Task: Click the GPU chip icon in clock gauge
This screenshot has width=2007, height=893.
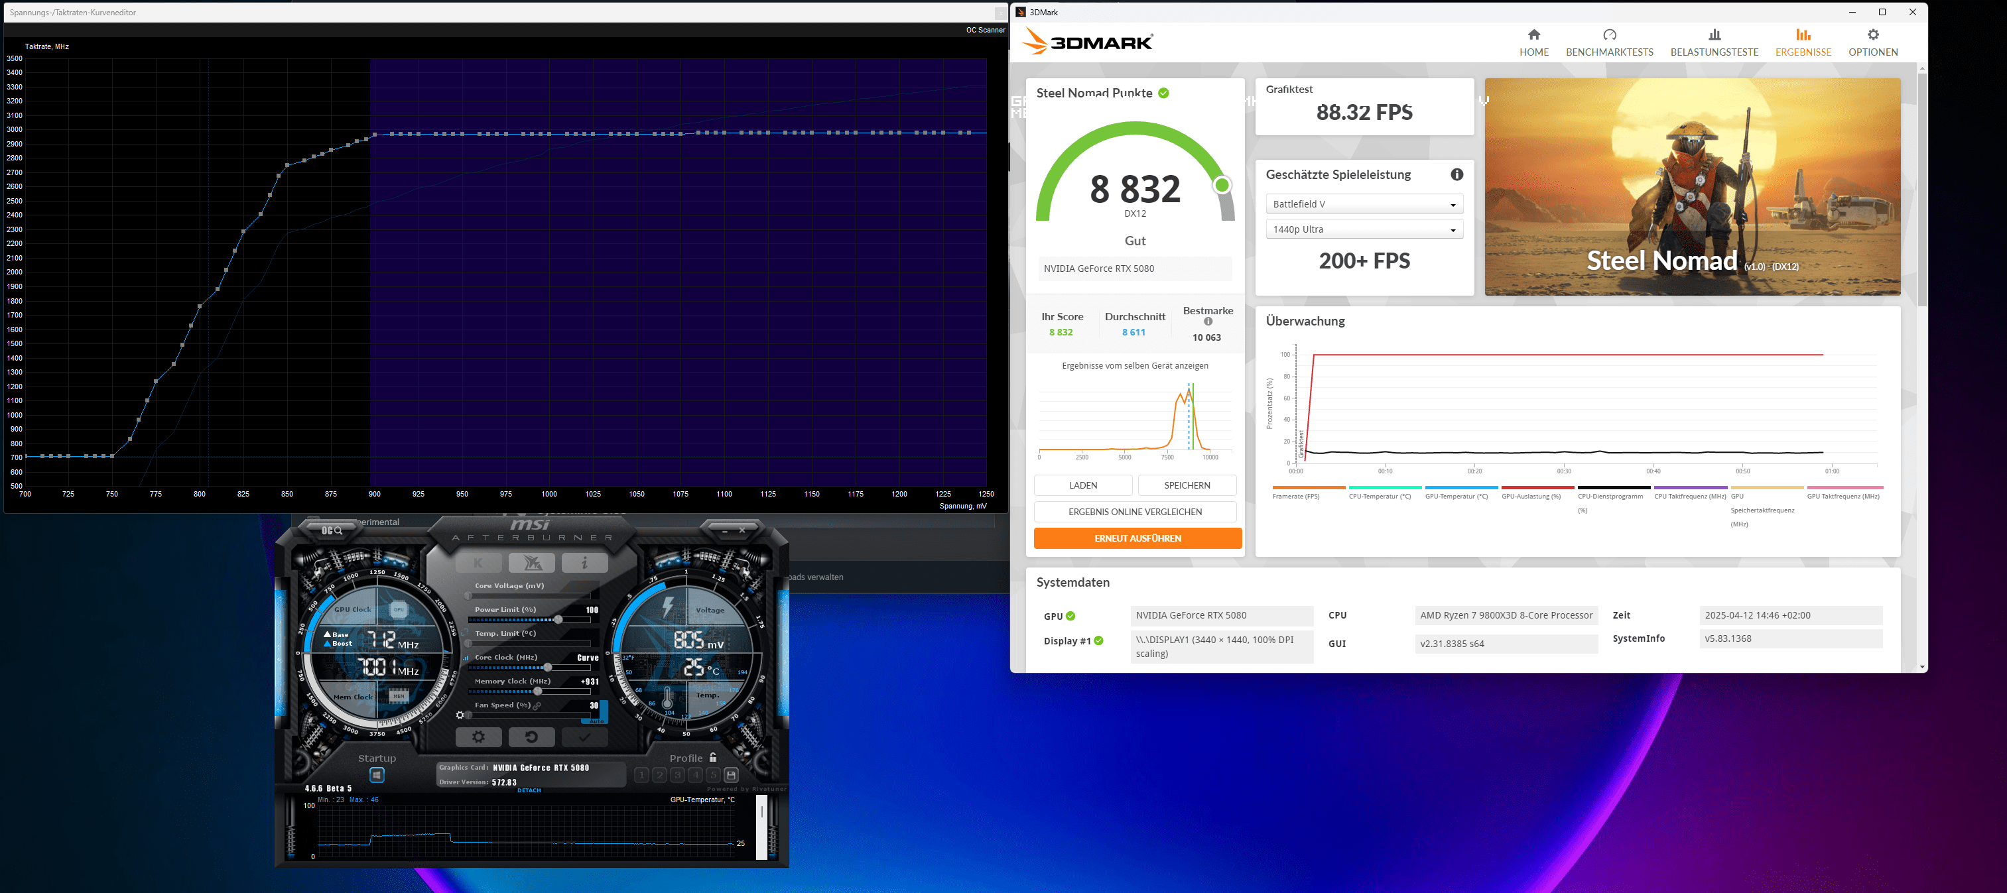Action: point(398,610)
